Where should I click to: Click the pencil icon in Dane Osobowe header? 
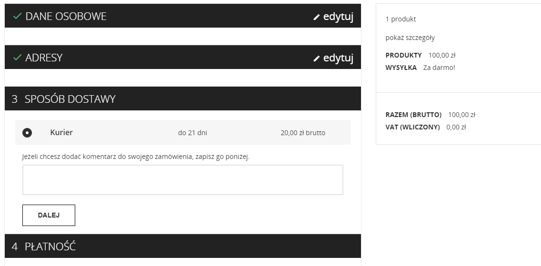(317, 17)
